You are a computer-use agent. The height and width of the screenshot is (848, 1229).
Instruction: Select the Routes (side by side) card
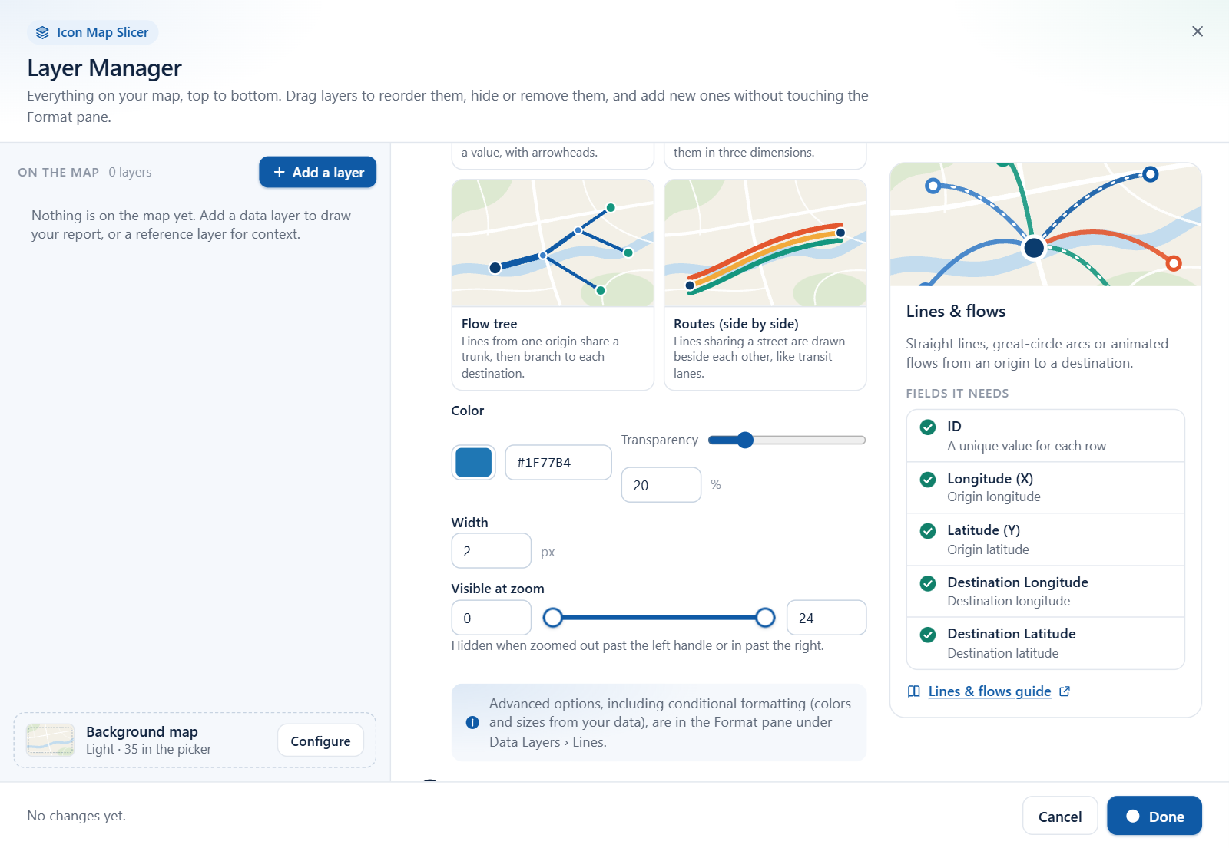[x=765, y=285]
